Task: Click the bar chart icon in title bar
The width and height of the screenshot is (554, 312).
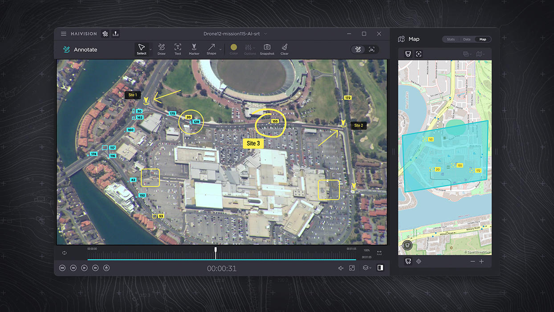Action: [x=115, y=34]
